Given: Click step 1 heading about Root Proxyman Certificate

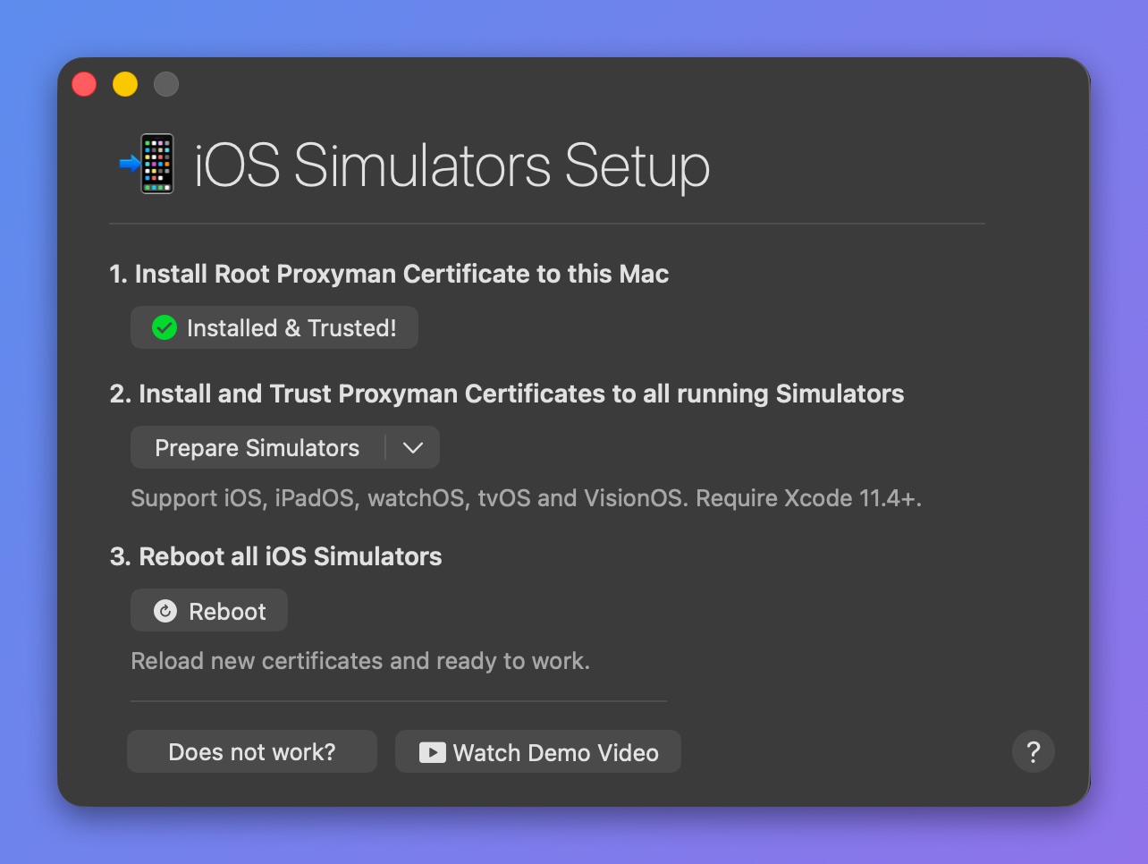Looking at the screenshot, I should tap(389, 274).
